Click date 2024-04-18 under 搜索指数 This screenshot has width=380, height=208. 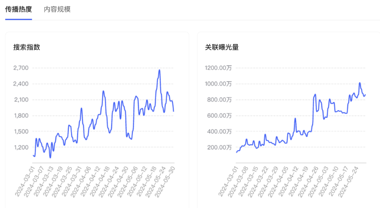click(x=99, y=181)
